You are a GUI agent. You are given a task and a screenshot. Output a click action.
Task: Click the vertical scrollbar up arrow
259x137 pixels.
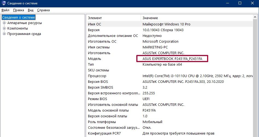pyautogui.click(x=256, y=18)
